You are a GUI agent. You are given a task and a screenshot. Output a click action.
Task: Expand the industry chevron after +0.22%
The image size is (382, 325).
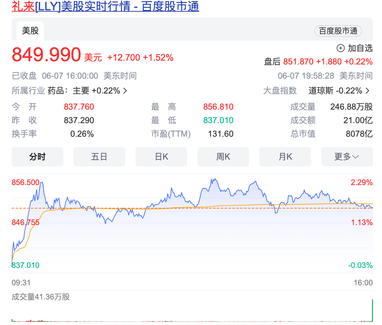click(x=125, y=91)
